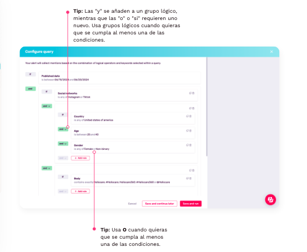The width and height of the screenshot is (307, 252).
Task: Open 'and' dropdown for the Country group
Action: coord(47,106)
